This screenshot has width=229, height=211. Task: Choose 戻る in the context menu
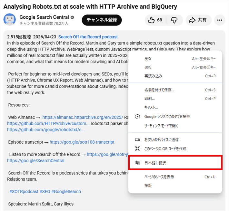click(x=175, y=59)
